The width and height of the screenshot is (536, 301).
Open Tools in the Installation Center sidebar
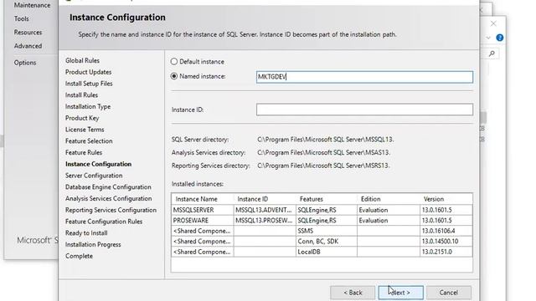pos(21,18)
